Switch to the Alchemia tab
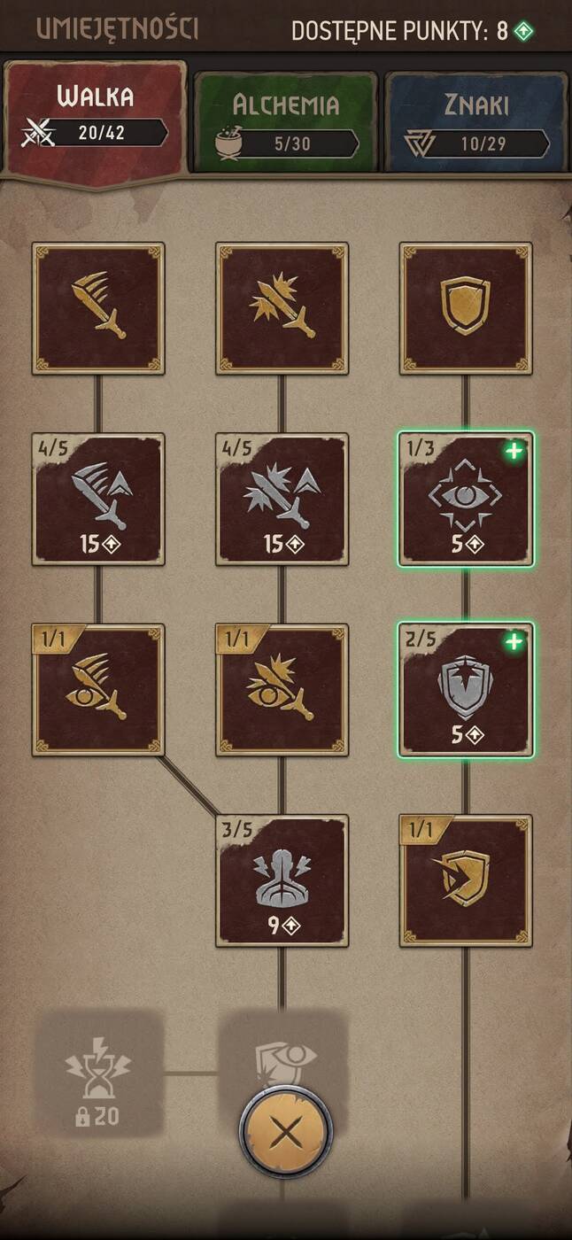This screenshot has width=572, height=1240. pyautogui.click(x=285, y=122)
